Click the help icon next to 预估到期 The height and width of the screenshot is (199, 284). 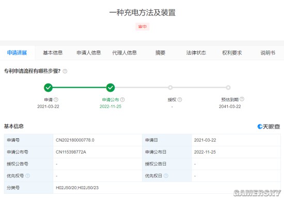[242, 99]
